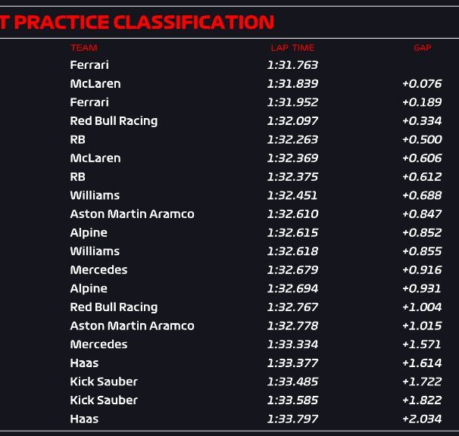Click the Alpine entry with lap time 1:32.615
459x436 pixels.
pos(89,232)
